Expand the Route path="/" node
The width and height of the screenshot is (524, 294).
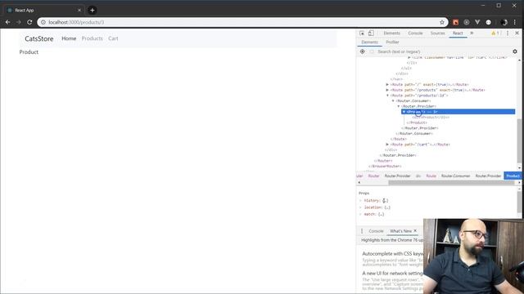(x=387, y=85)
